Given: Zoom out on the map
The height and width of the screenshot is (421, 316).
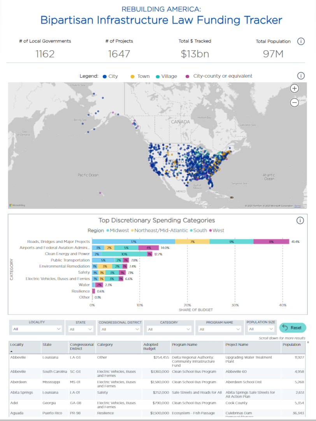Looking at the screenshot, I should tap(295, 103).
